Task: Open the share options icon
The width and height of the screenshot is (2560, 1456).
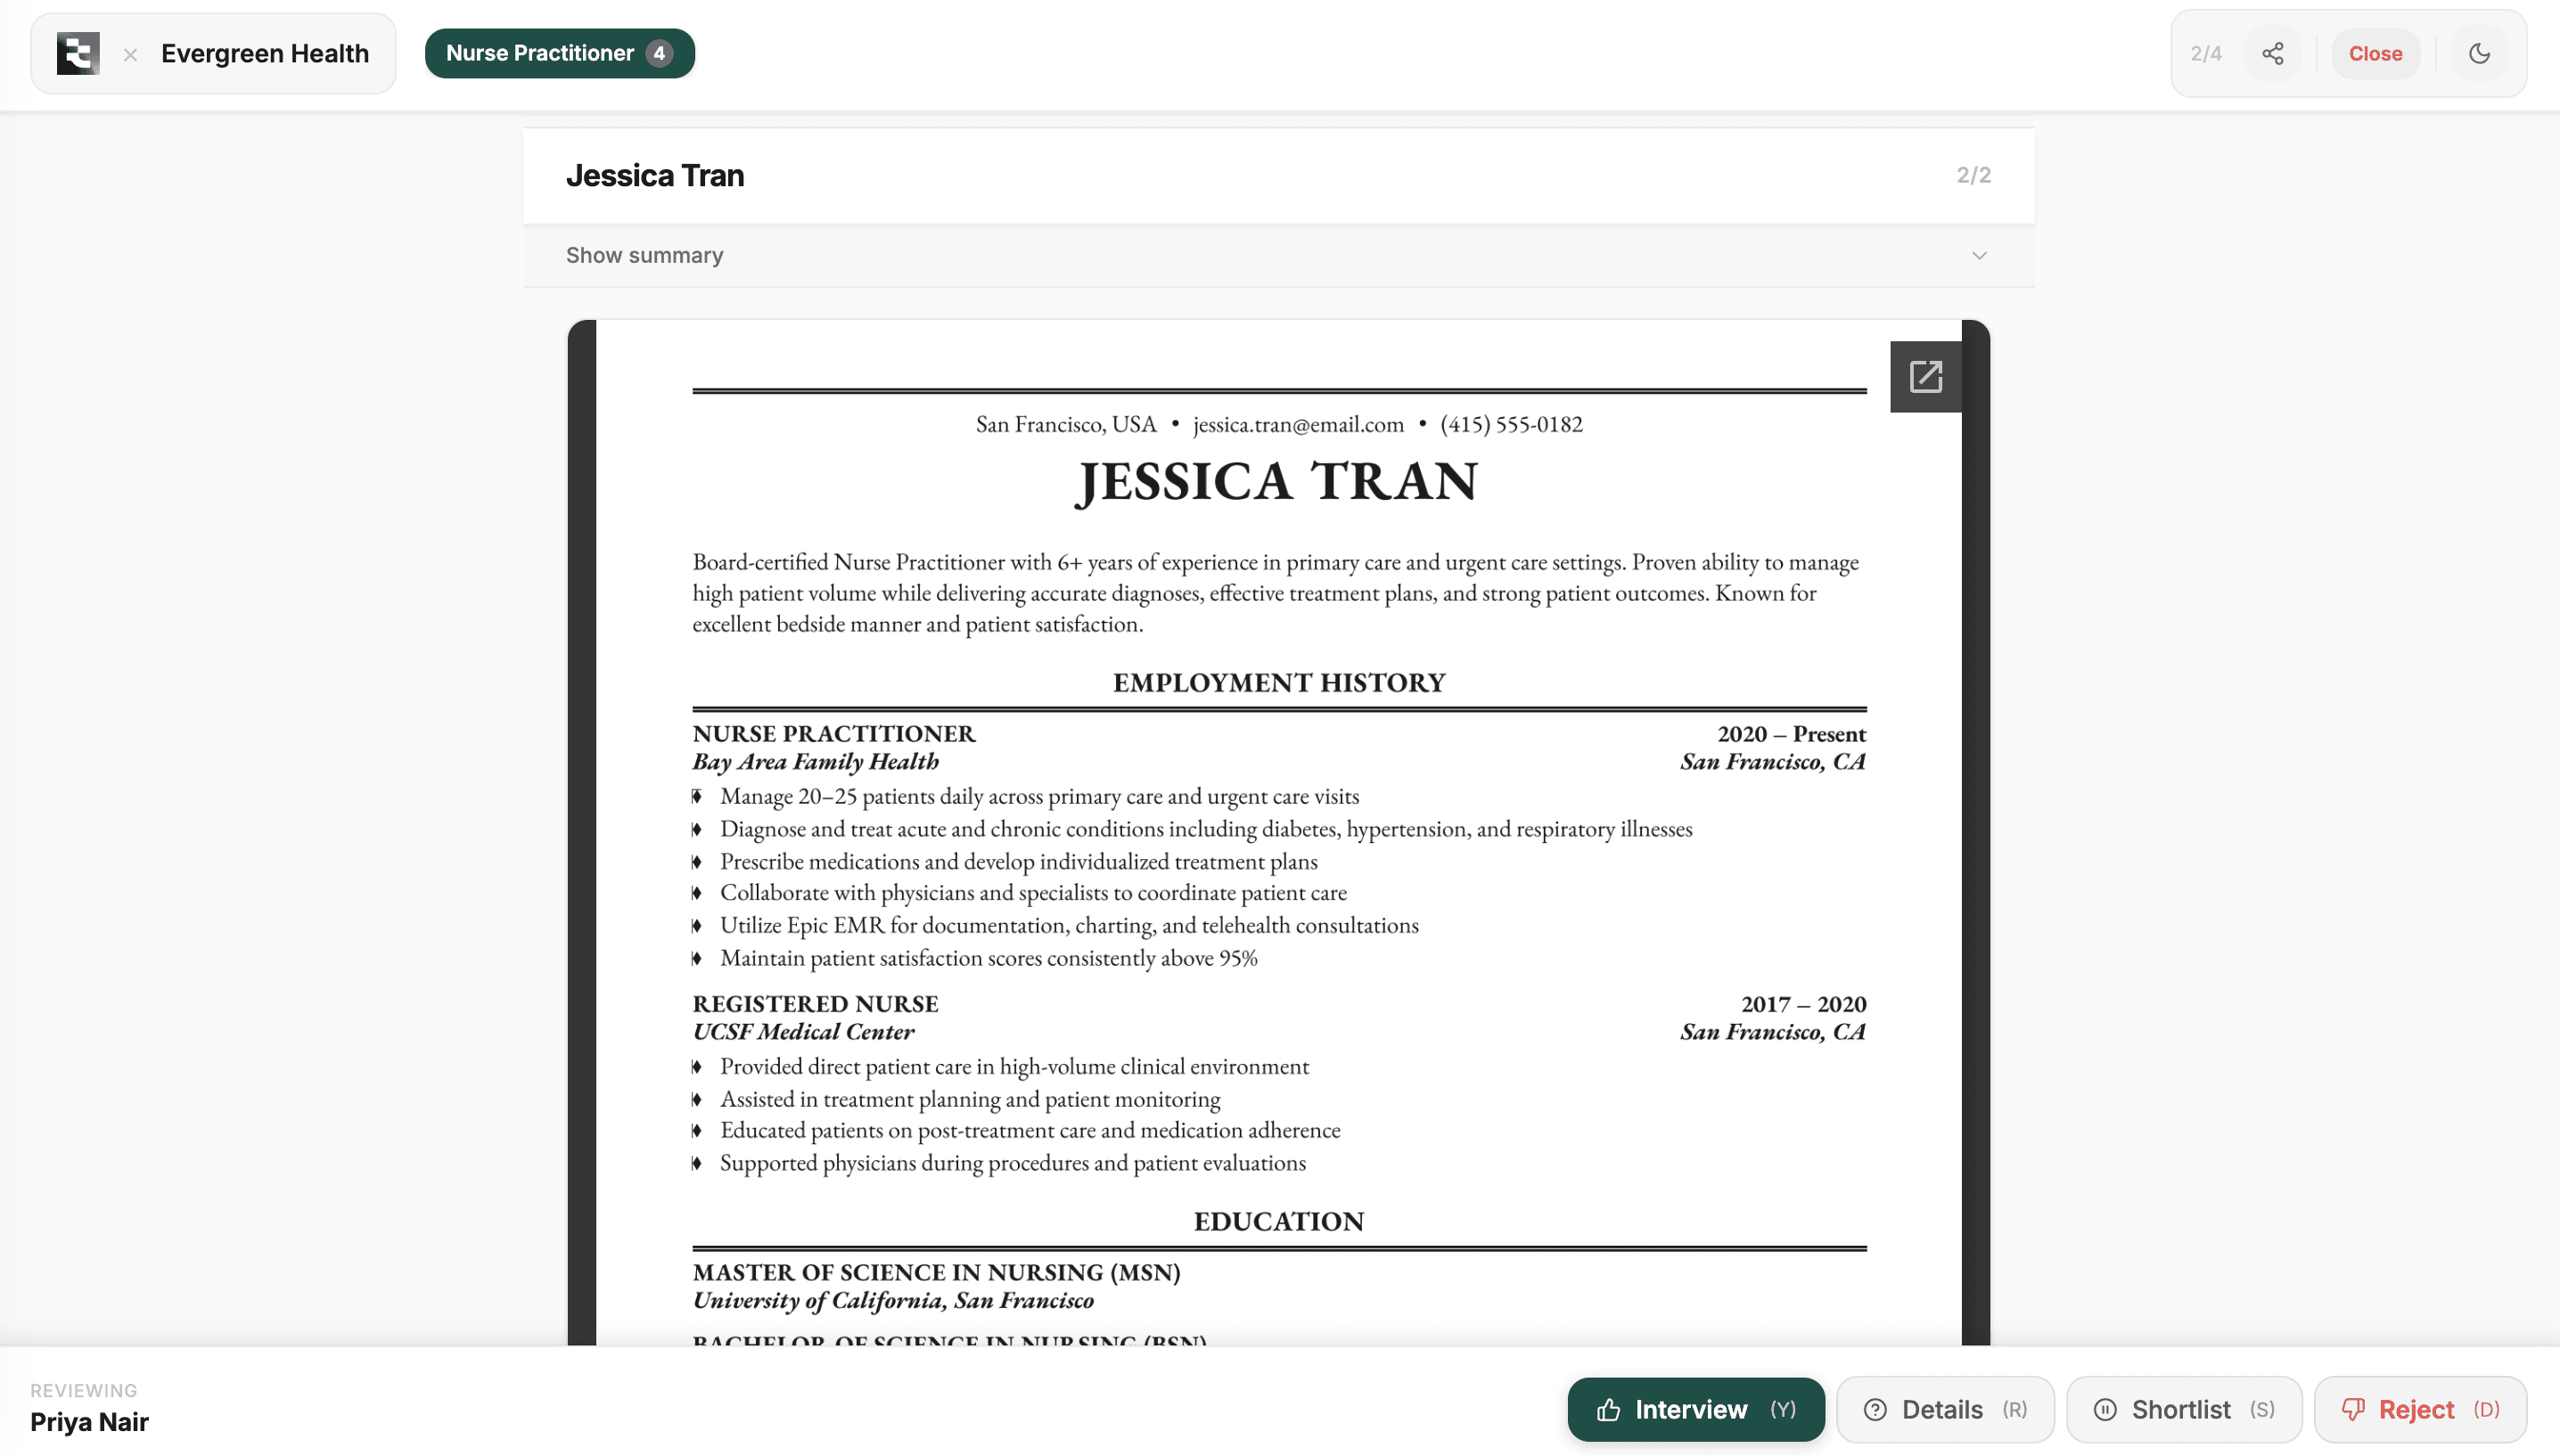Action: click(2274, 53)
